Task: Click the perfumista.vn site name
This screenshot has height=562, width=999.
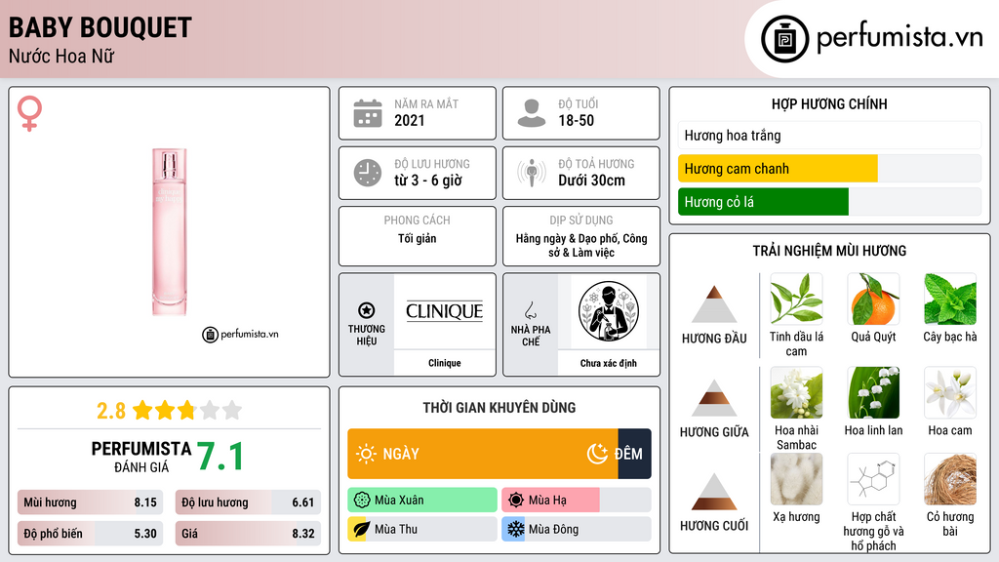Action: tap(899, 38)
